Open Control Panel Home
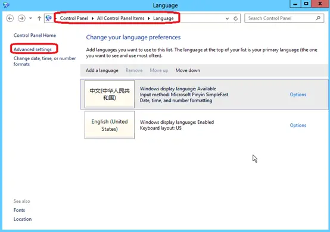 [x=35, y=35]
